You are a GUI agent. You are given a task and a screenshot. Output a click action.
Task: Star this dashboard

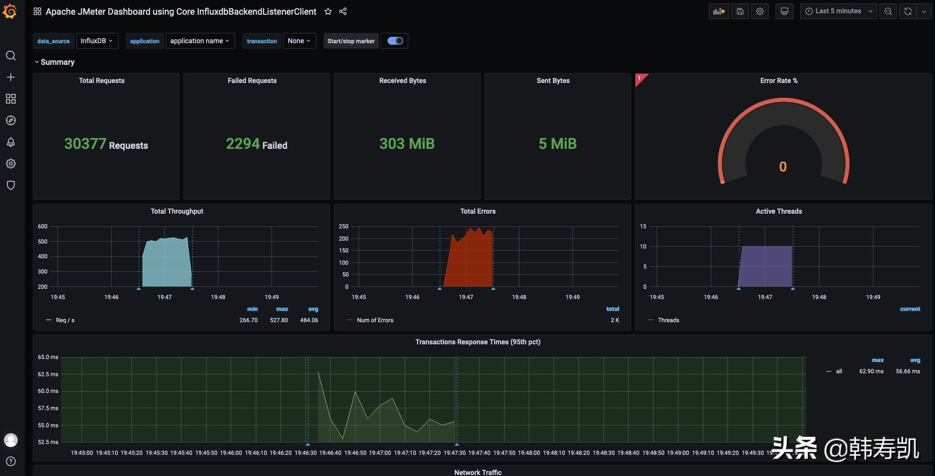tap(328, 11)
